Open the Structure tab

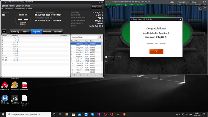(x=47, y=32)
